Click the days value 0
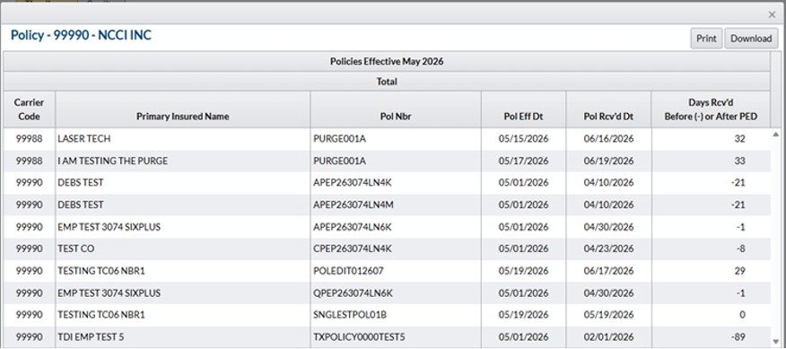 coord(743,315)
